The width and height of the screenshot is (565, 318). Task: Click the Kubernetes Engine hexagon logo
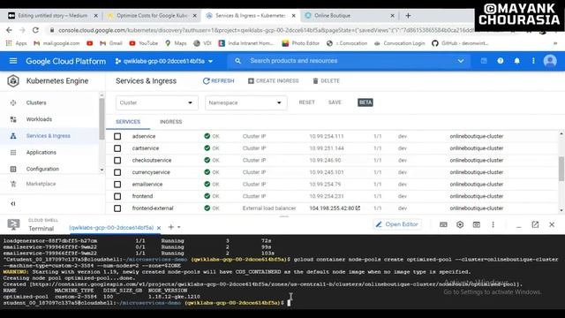click(x=13, y=80)
